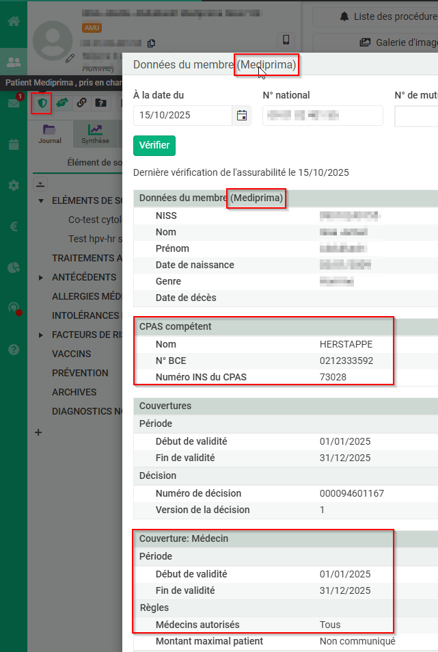The height and width of the screenshot is (652, 438).
Task: Open the home icon in sidebar
Action: pos(13,21)
